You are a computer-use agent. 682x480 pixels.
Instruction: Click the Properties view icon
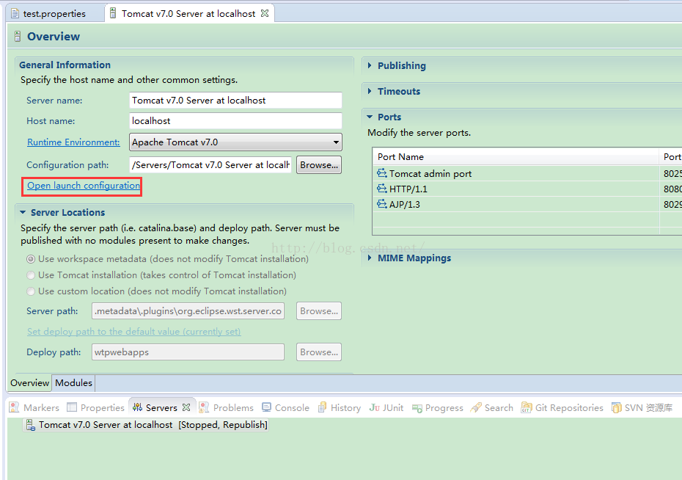coord(72,407)
